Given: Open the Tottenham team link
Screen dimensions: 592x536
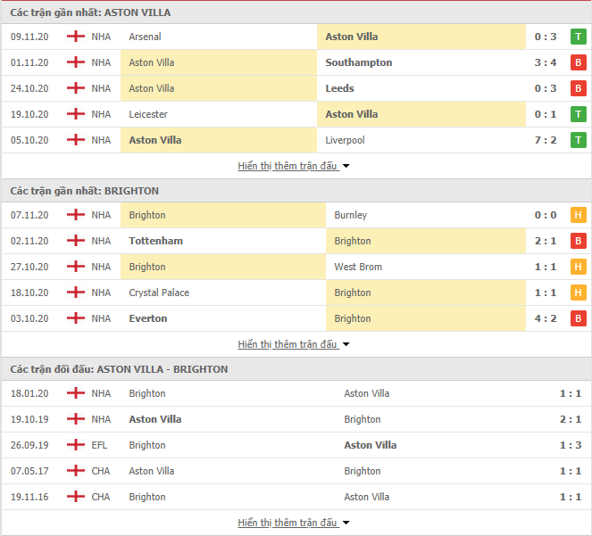Looking at the screenshot, I should (156, 241).
